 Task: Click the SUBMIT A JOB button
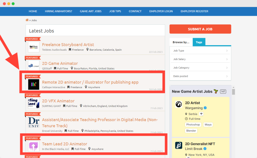click(200, 29)
